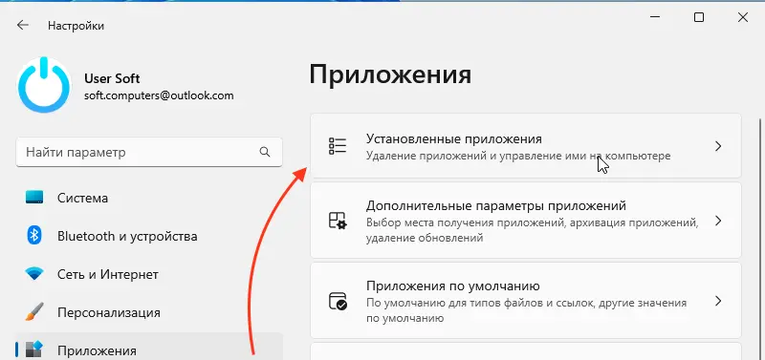Maximize the Settings window
Viewport: 765px width, 360px height.
pyautogui.click(x=699, y=17)
